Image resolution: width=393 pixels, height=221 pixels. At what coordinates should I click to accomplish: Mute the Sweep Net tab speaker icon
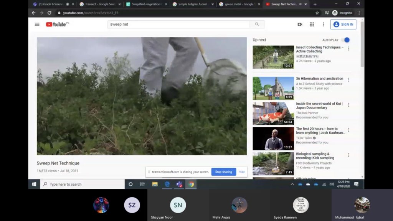[x=300, y=4]
